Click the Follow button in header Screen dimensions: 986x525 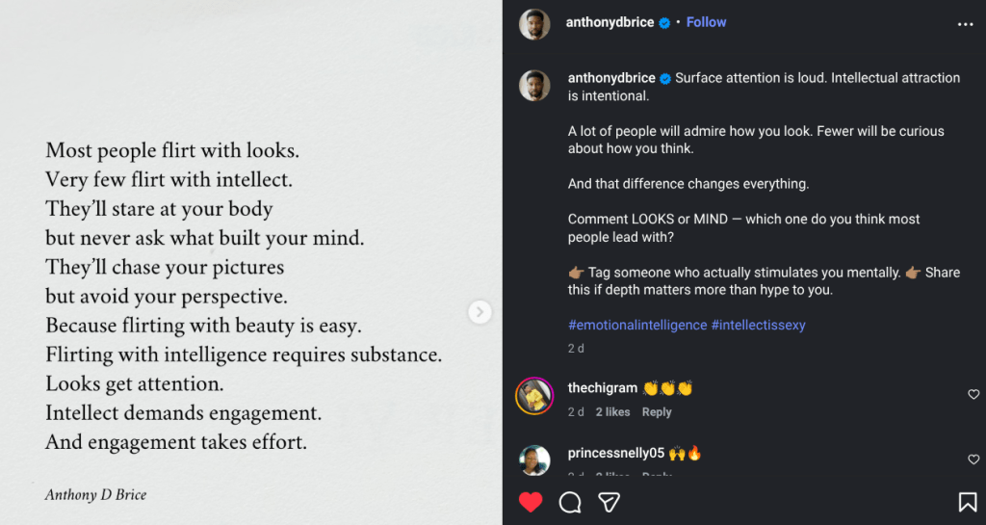click(706, 22)
